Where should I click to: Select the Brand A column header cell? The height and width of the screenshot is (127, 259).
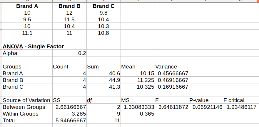[27, 6]
